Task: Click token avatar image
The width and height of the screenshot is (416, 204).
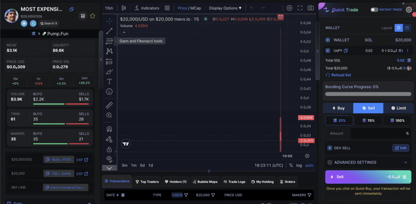Action: point(11,16)
